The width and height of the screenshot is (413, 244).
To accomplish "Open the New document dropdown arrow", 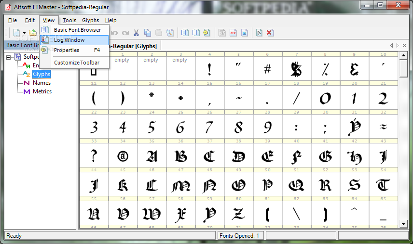I will click(24, 33).
